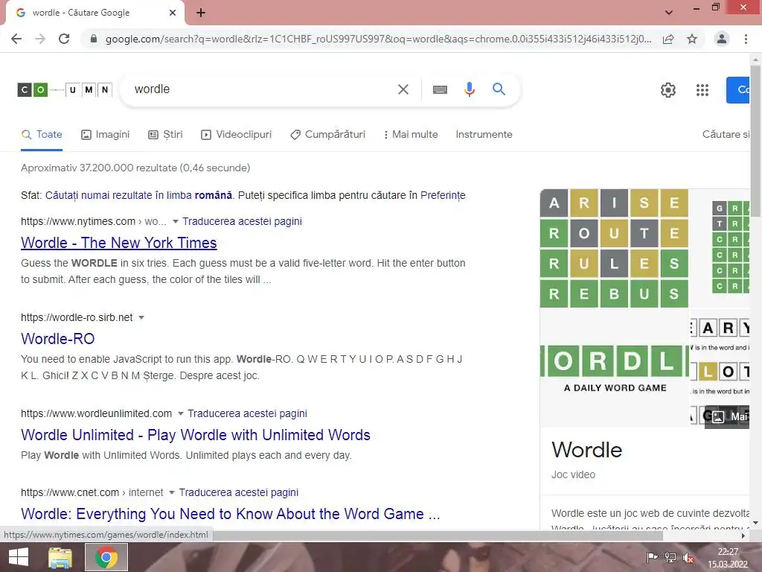Click the right arrow of the horizontal scrollbar

point(743,536)
